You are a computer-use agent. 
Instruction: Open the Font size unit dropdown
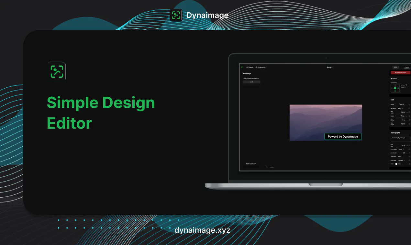tap(407, 145)
